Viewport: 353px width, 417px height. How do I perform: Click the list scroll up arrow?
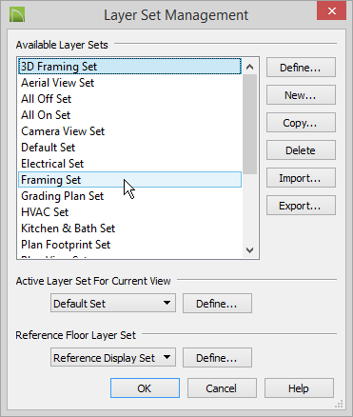pos(250,67)
